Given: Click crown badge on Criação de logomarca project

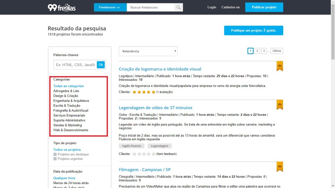Looking at the screenshot, I should click(x=279, y=66).
